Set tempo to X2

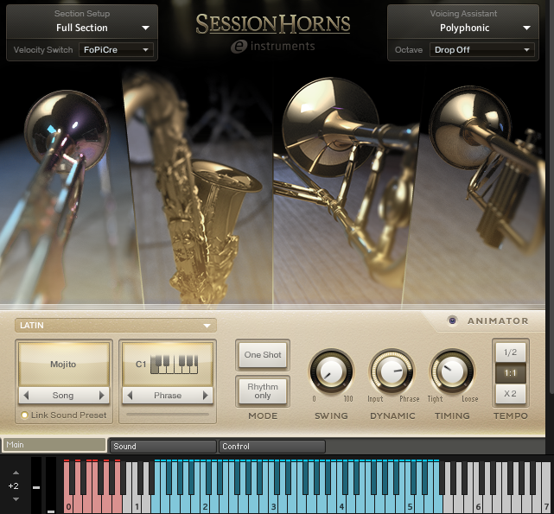point(510,394)
